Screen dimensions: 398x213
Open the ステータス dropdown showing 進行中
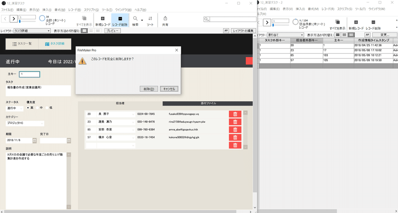(14, 108)
